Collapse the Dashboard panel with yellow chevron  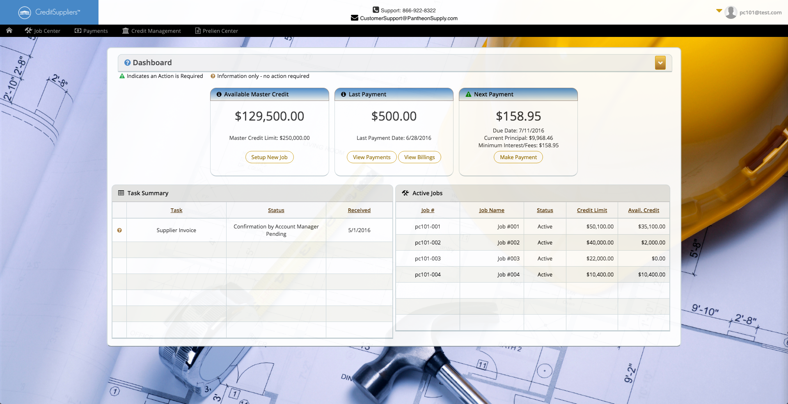tap(660, 63)
